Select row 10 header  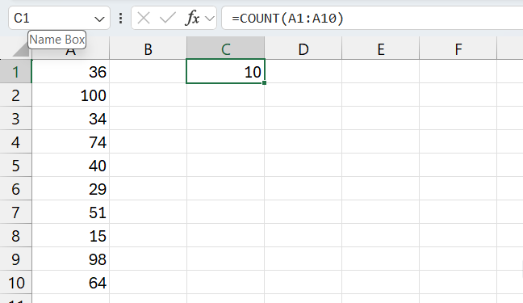(x=15, y=283)
